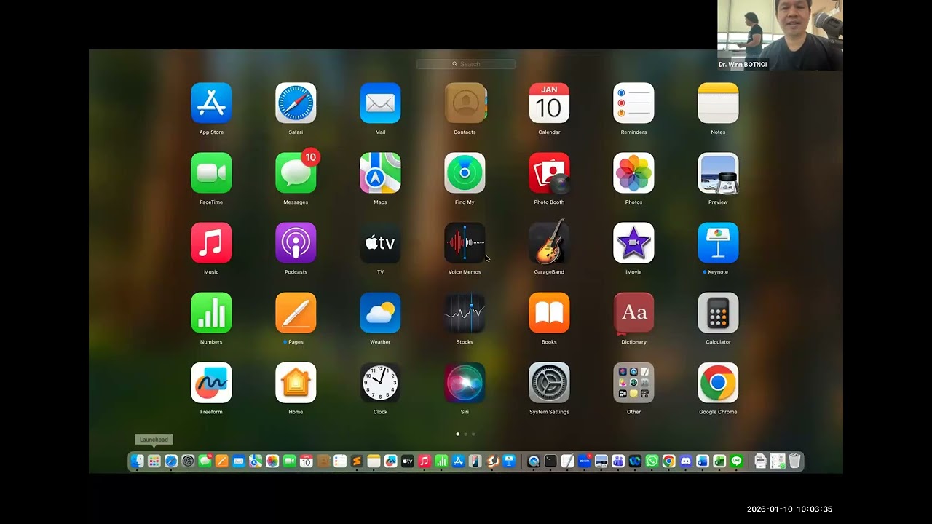Image resolution: width=932 pixels, height=524 pixels.
Task: Launch GarageBand
Action: click(549, 242)
